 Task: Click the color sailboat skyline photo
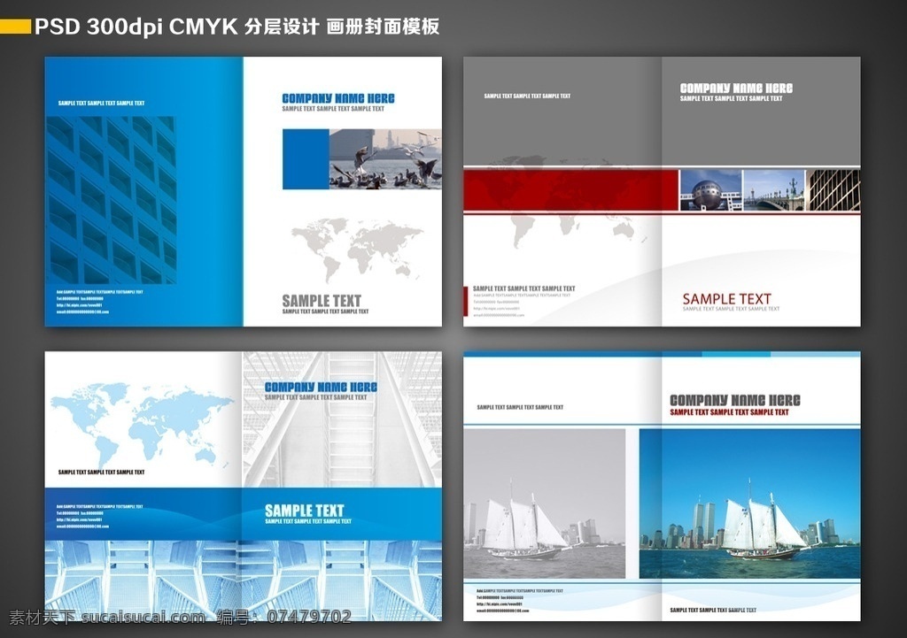tap(749, 503)
